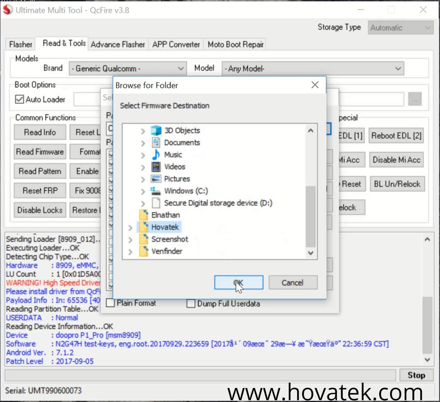The height and width of the screenshot is (402, 440).
Task: Switch to Moto Boot Repair tab
Action: click(236, 44)
